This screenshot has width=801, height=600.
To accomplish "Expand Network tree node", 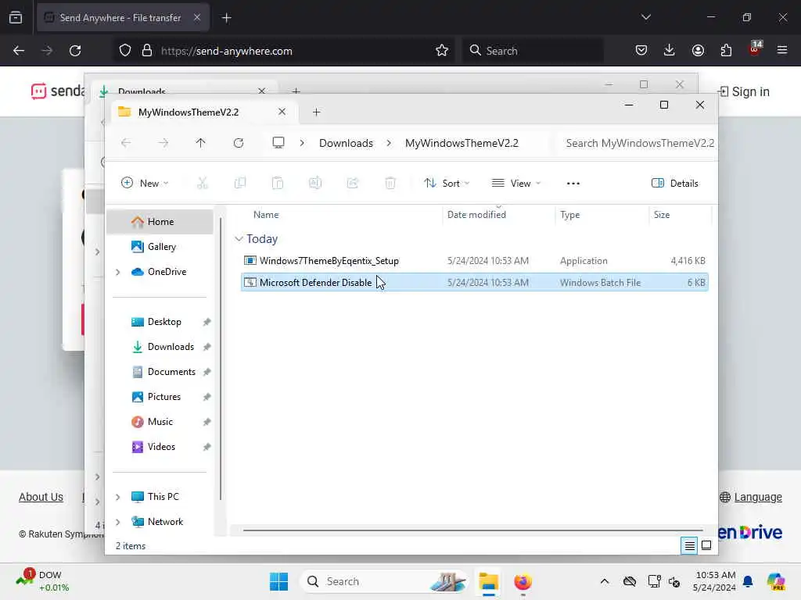I will (118, 522).
